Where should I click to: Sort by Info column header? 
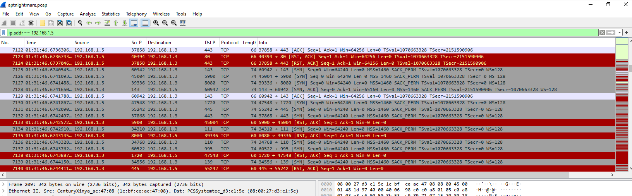436,43
